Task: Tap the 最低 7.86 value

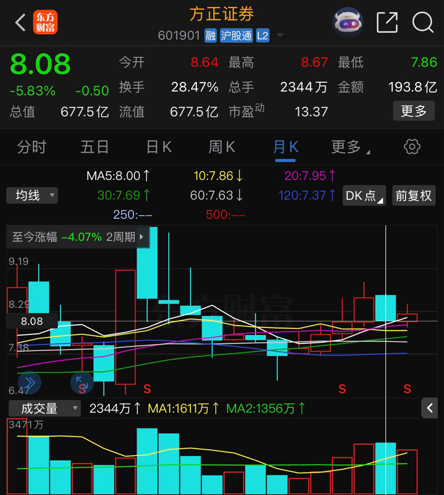Action: click(x=424, y=62)
